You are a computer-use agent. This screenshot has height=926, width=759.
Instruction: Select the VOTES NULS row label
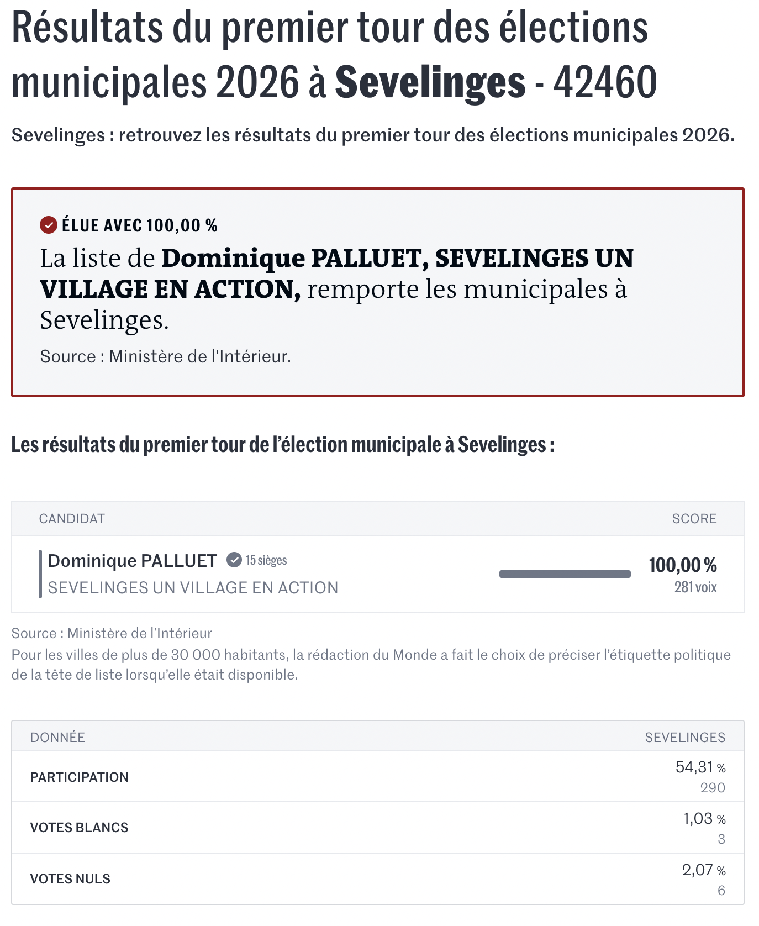tap(70, 879)
